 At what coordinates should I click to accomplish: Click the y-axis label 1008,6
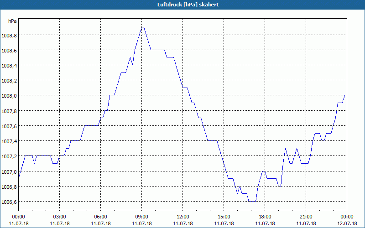9,51
